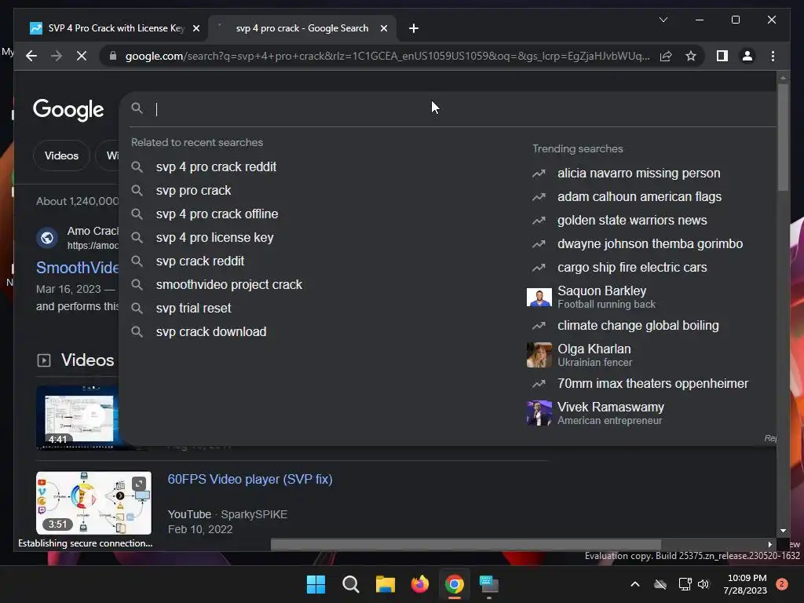804x603 pixels.
Task: Open Windows Start menu
Action: point(316,584)
